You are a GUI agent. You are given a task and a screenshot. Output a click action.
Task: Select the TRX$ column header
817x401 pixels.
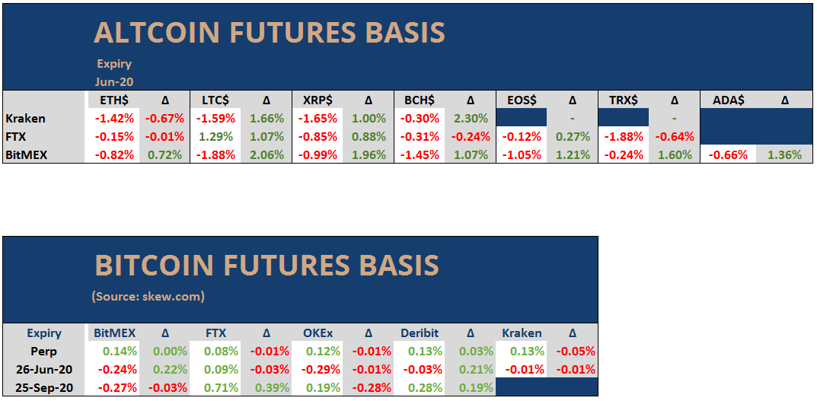(623, 100)
